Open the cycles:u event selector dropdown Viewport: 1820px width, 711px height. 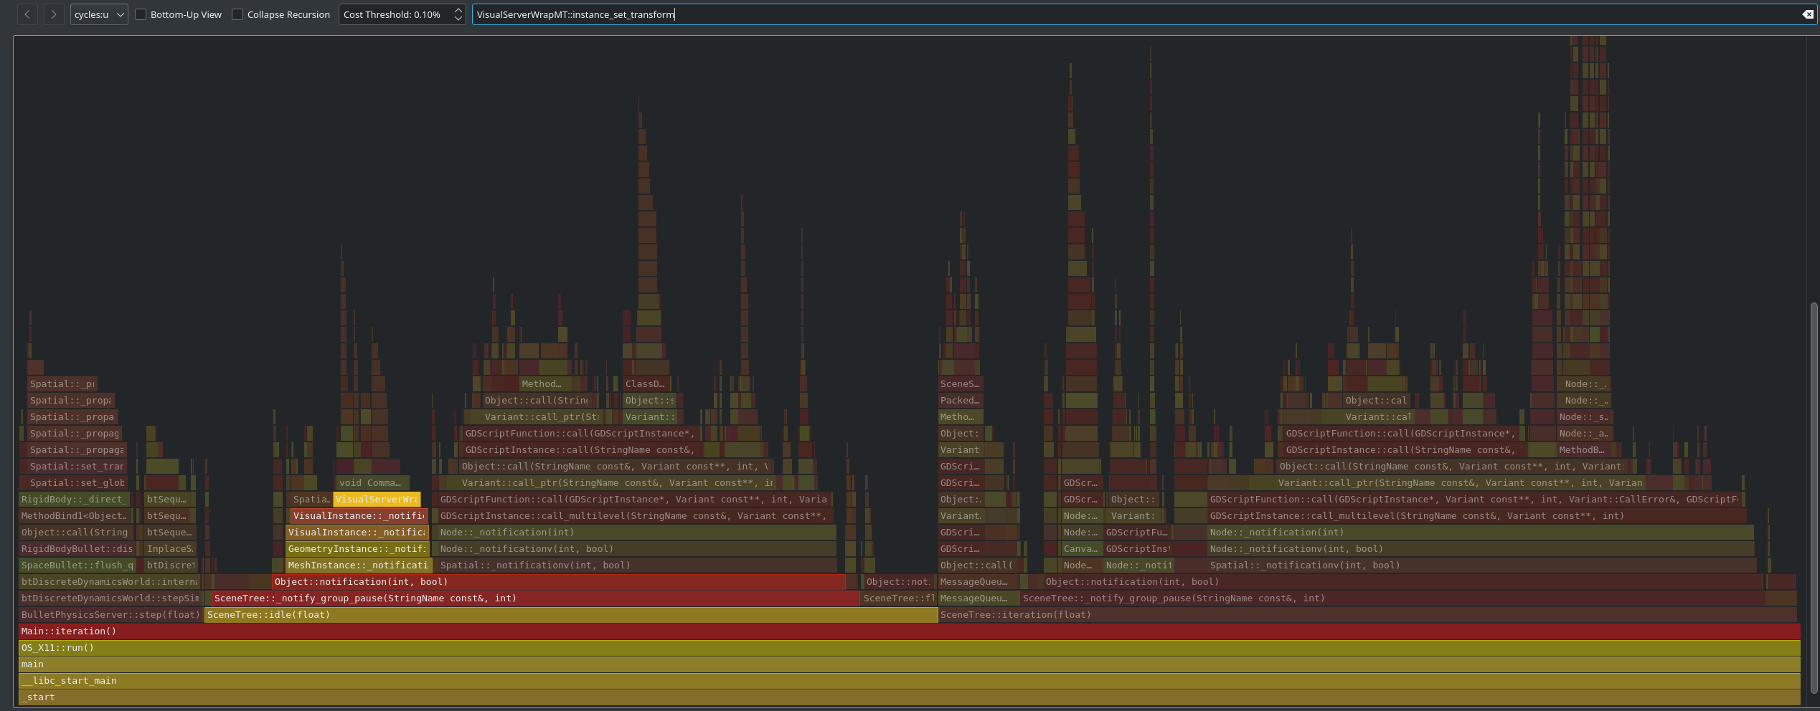click(x=99, y=14)
